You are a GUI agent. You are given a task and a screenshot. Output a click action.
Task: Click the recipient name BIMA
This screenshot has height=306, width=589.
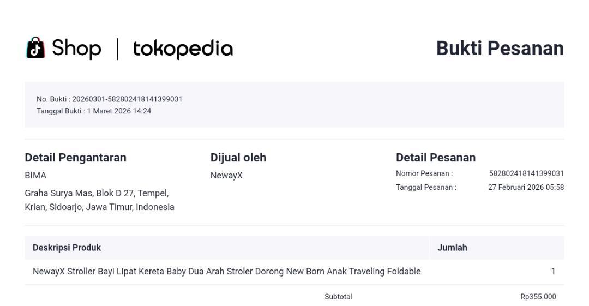pos(35,176)
